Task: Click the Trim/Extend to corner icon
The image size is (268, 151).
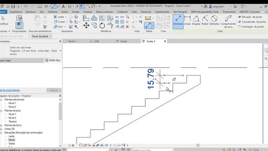Action: 110,26
